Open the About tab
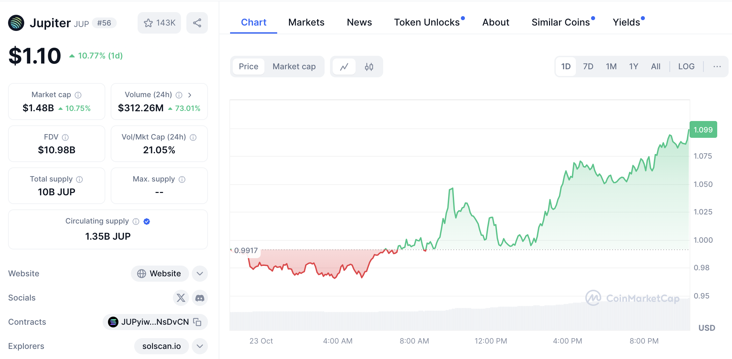 pos(496,22)
